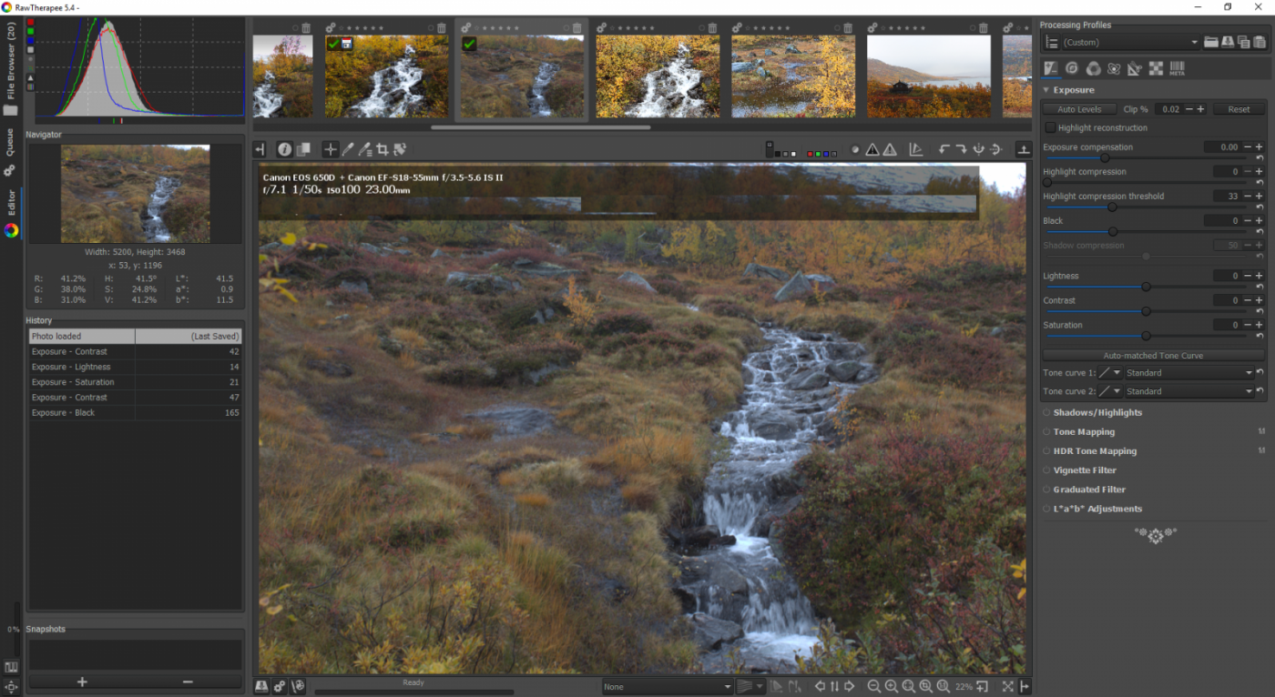Click the Auto Levels button
Screen dimensions: 1275x697
tap(1079, 109)
